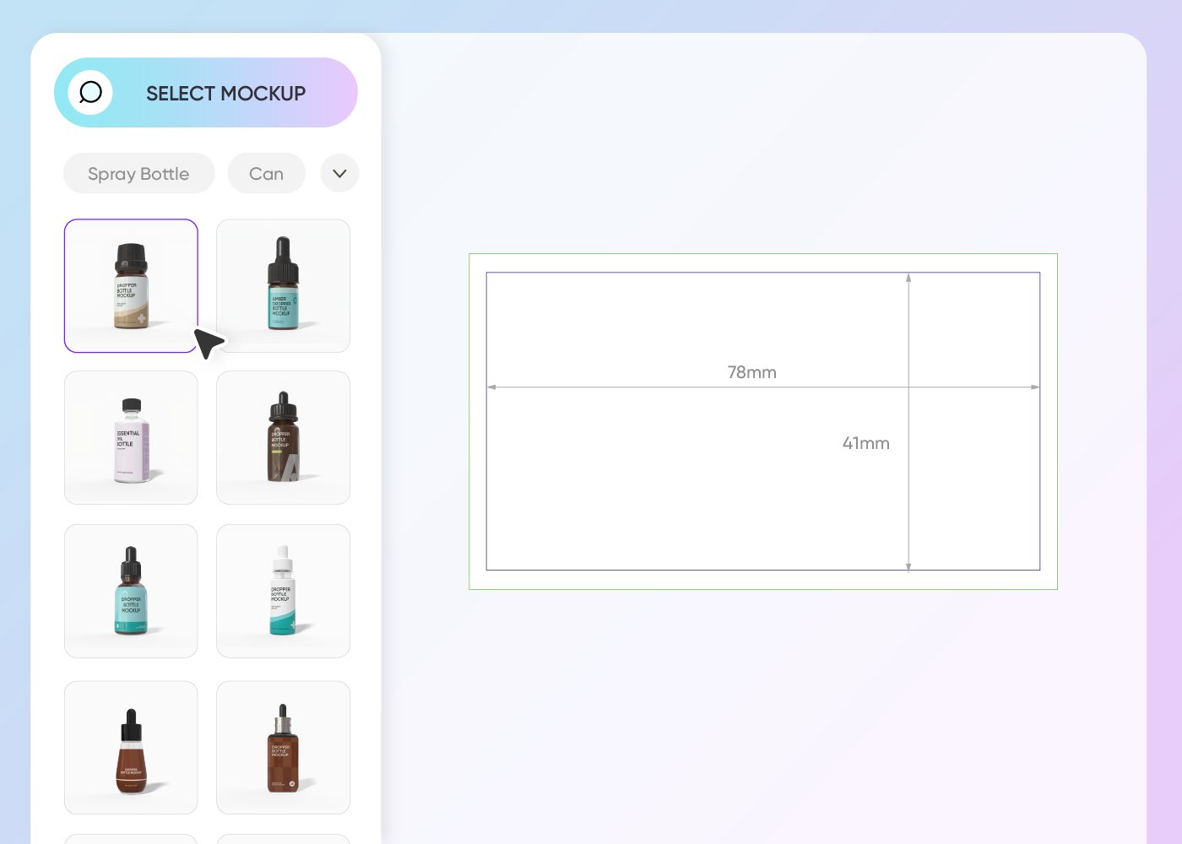Select teal-labeled bottle with black dropper cap

click(131, 592)
